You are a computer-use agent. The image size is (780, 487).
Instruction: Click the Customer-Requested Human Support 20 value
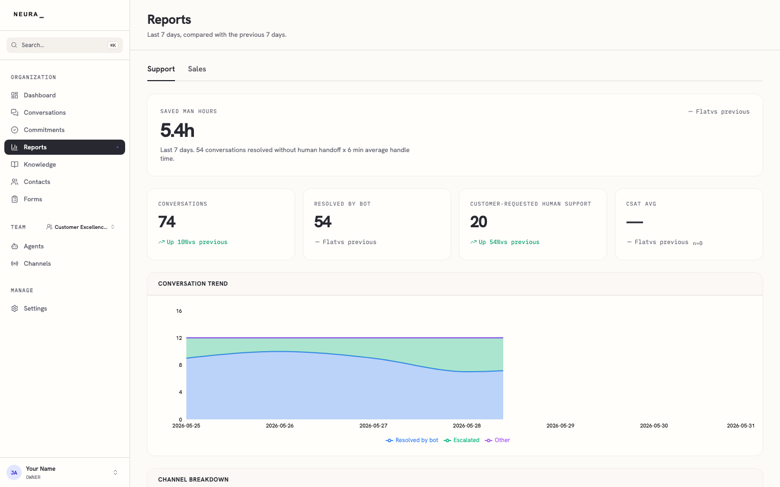(x=479, y=222)
